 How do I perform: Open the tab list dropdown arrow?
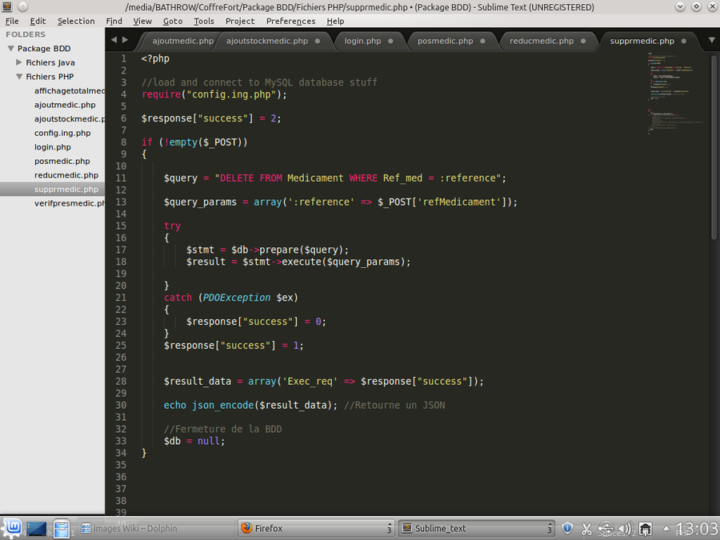pos(711,40)
